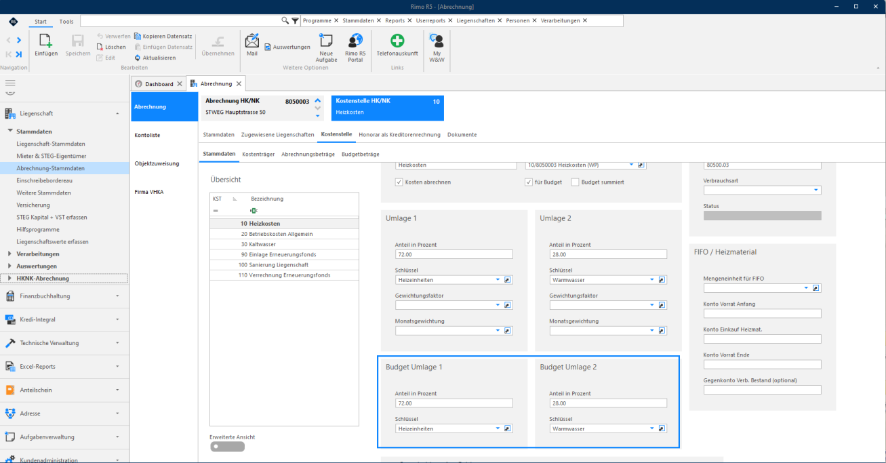
Task: Uncheck the Kosten abrechnen checkbox
Action: [399, 182]
